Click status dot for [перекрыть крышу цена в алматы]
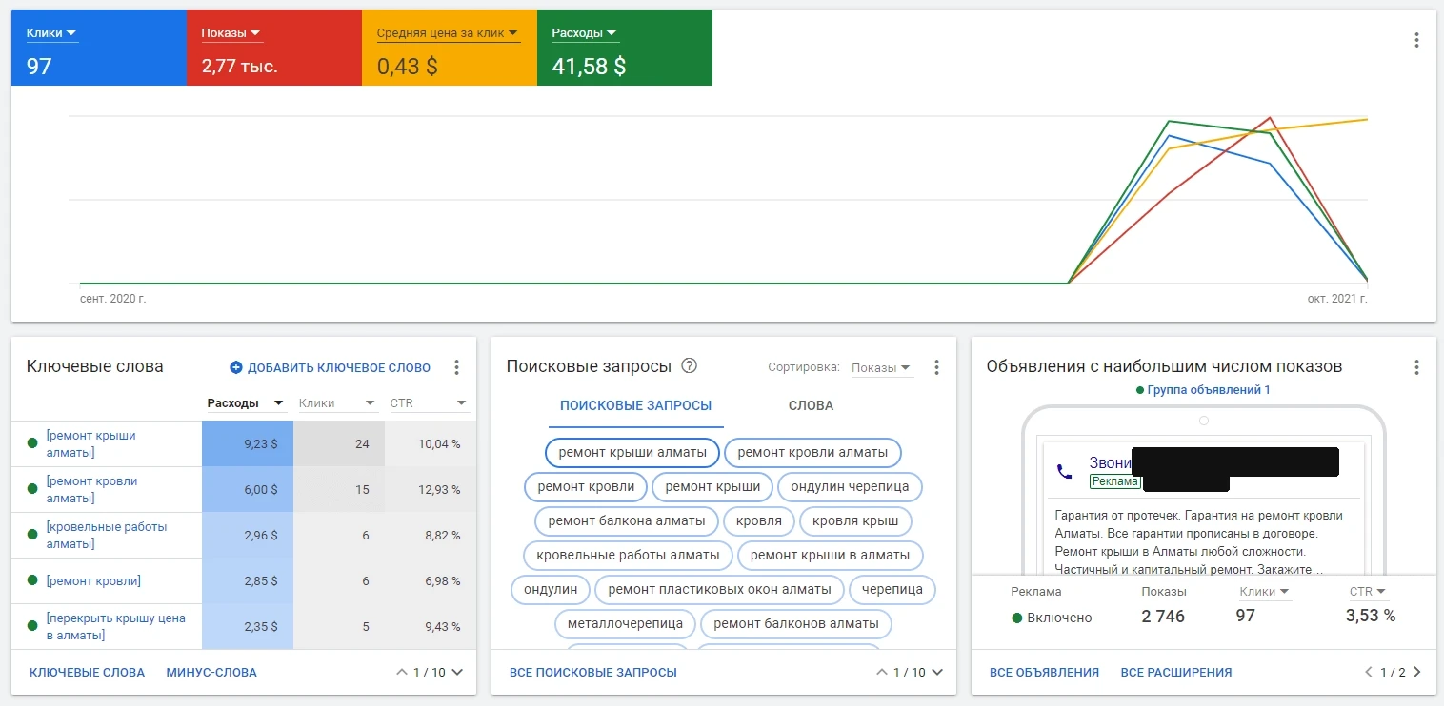 (x=32, y=625)
